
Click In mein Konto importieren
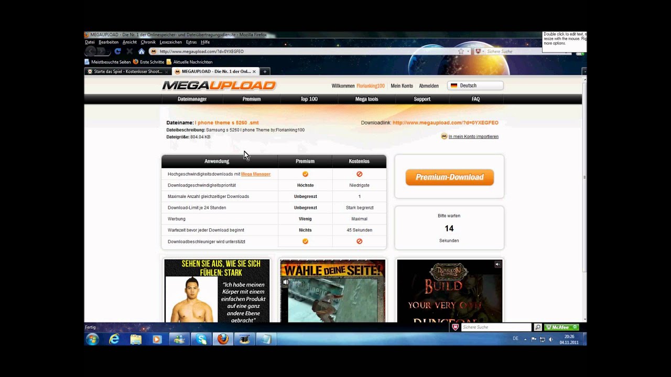pyautogui.click(x=473, y=137)
